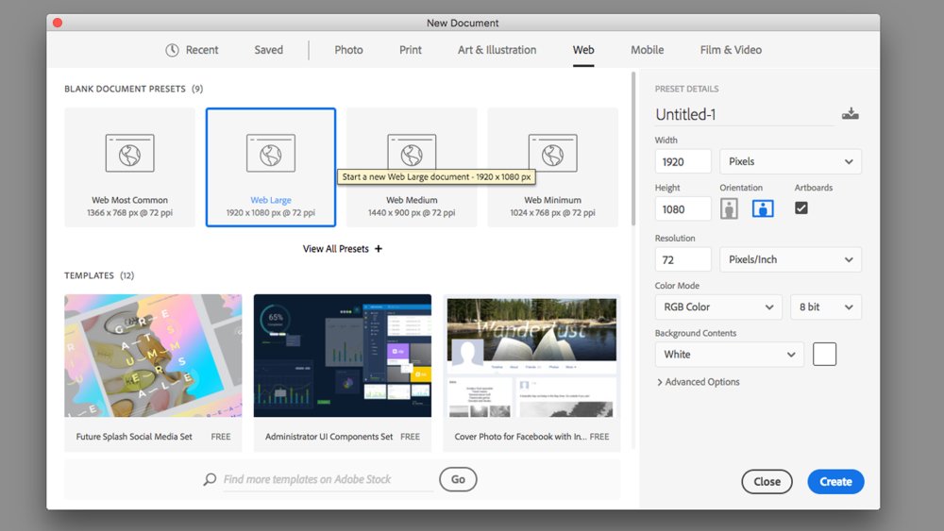
Task: Switch to the Saved tab
Action: pos(268,50)
